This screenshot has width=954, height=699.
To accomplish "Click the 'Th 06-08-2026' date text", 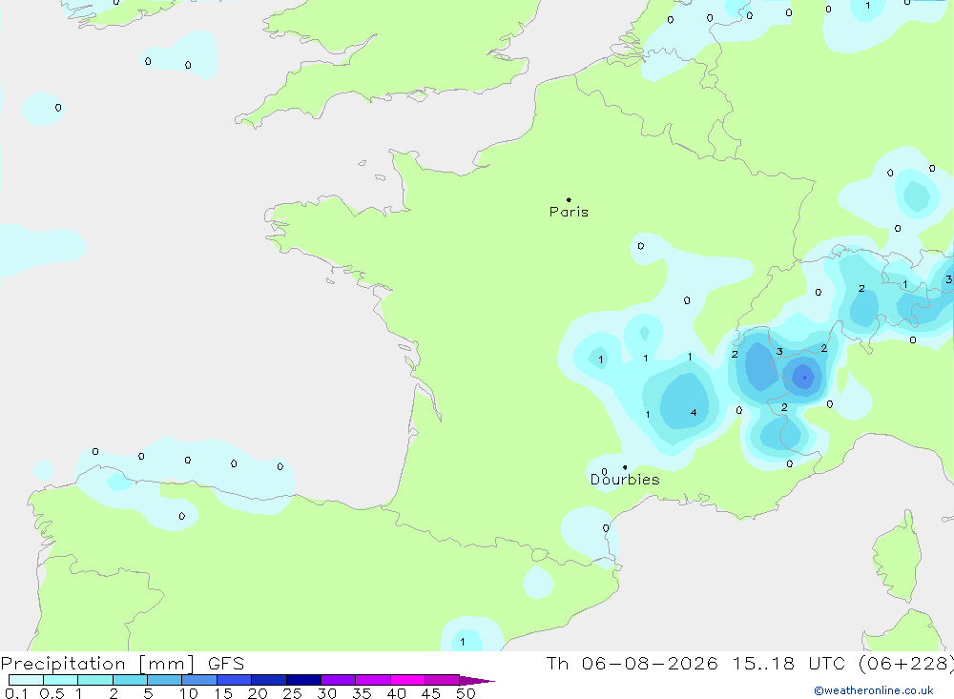I will [632, 664].
